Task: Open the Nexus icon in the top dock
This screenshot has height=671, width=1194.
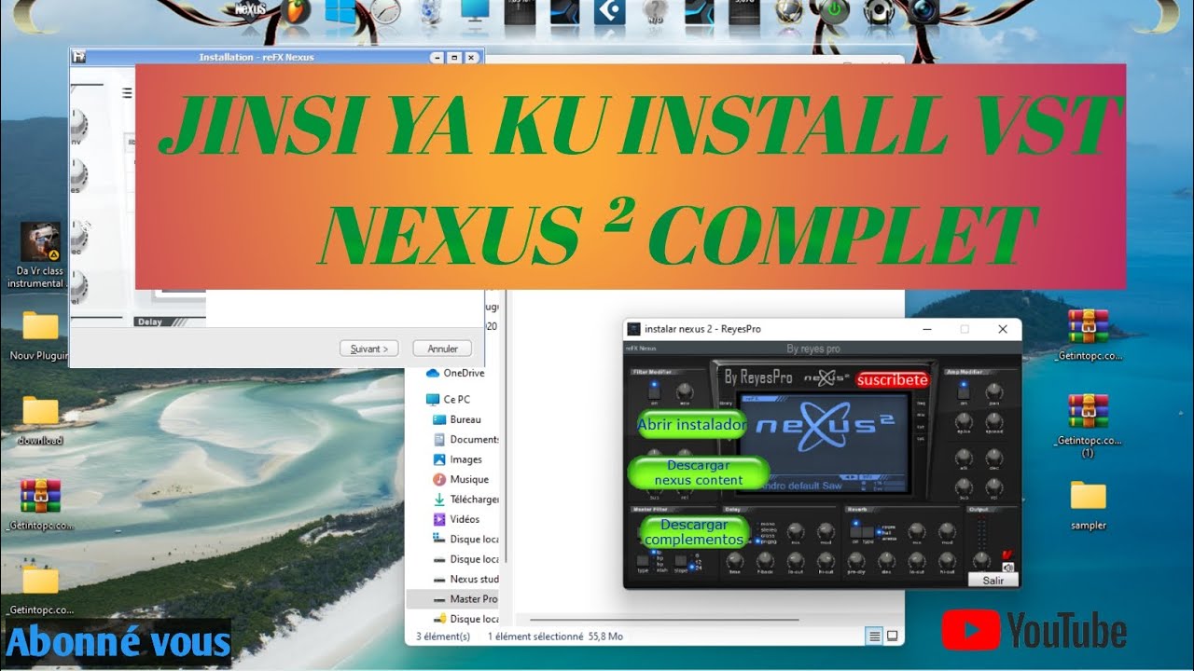Action: (251, 12)
